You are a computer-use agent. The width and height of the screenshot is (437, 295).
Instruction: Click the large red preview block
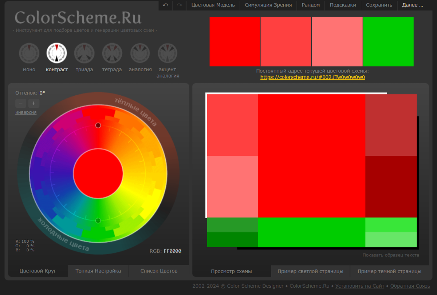312,156
